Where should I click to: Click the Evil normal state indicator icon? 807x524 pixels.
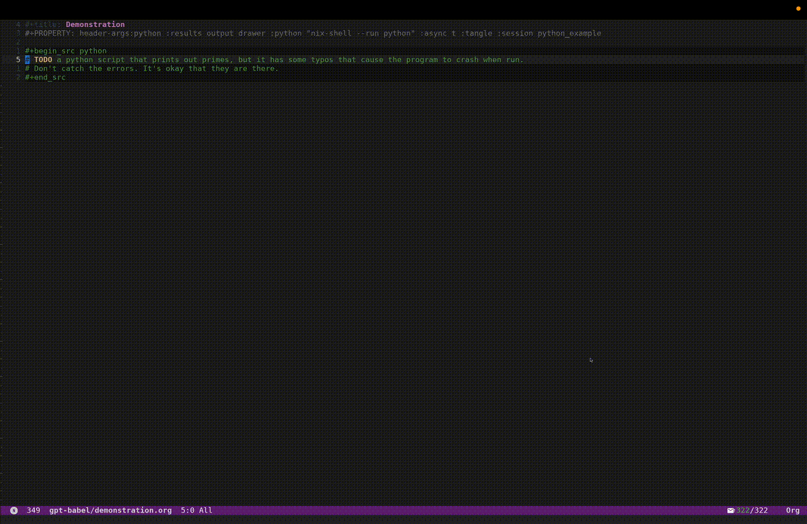coord(13,511)
